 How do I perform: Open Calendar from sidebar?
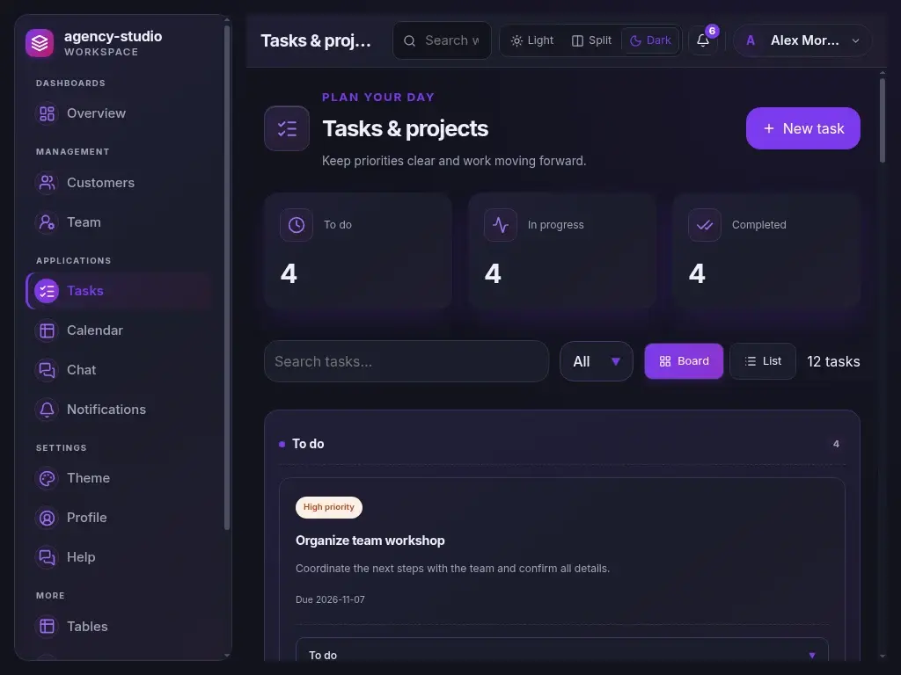120,330
